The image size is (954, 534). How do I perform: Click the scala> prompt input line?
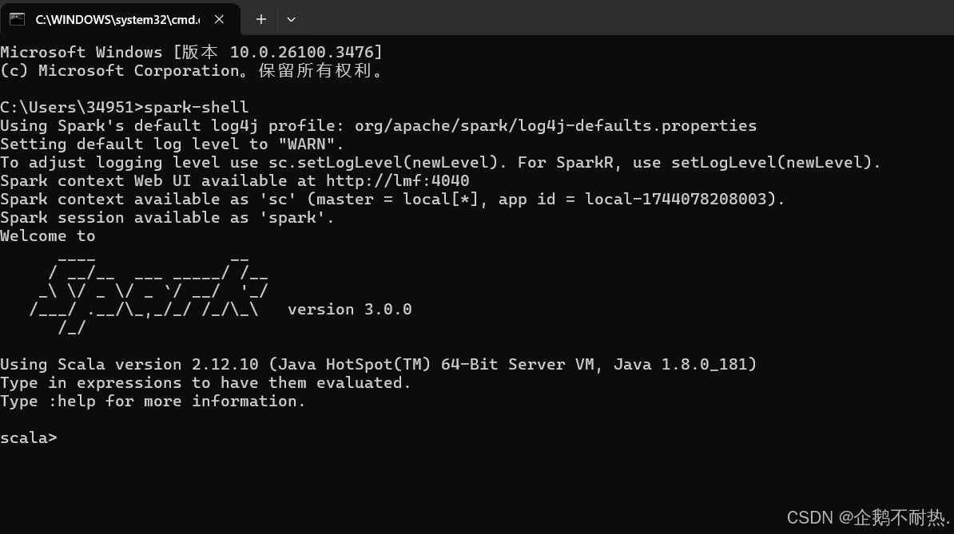[x=72, y=437]
